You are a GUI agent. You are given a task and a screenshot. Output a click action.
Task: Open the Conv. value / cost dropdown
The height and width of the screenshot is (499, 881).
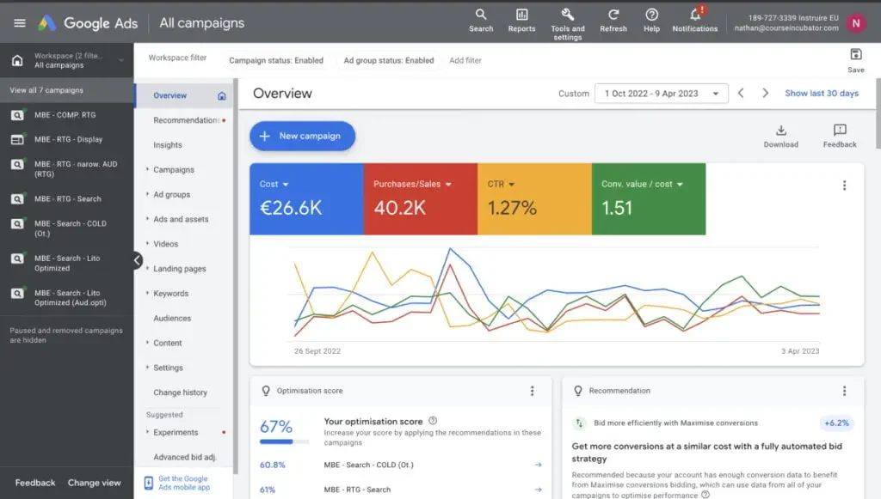[680, 185]
